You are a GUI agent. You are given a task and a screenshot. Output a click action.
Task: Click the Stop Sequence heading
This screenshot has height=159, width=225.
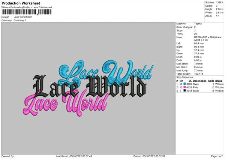point(186,77)
